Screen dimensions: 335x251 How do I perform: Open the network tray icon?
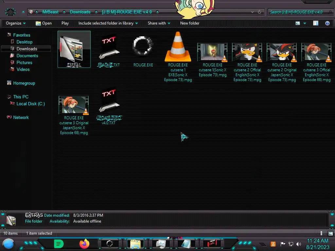(x=291, y=244)
